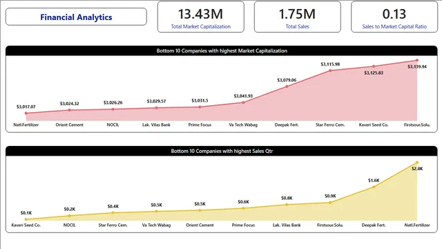Select Orient Cement label in Sales Qtr chart

click(x=200, y=225)
